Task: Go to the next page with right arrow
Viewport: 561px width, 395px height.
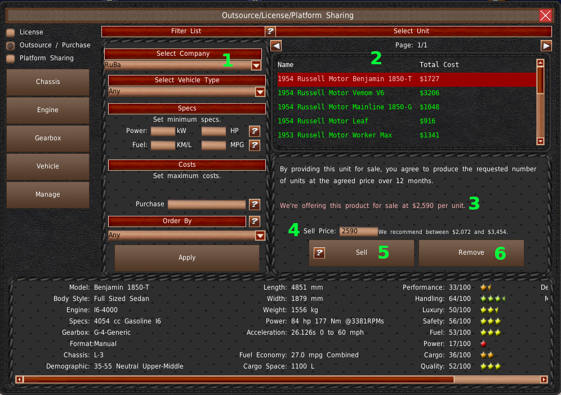Action: tap(546, 46)
